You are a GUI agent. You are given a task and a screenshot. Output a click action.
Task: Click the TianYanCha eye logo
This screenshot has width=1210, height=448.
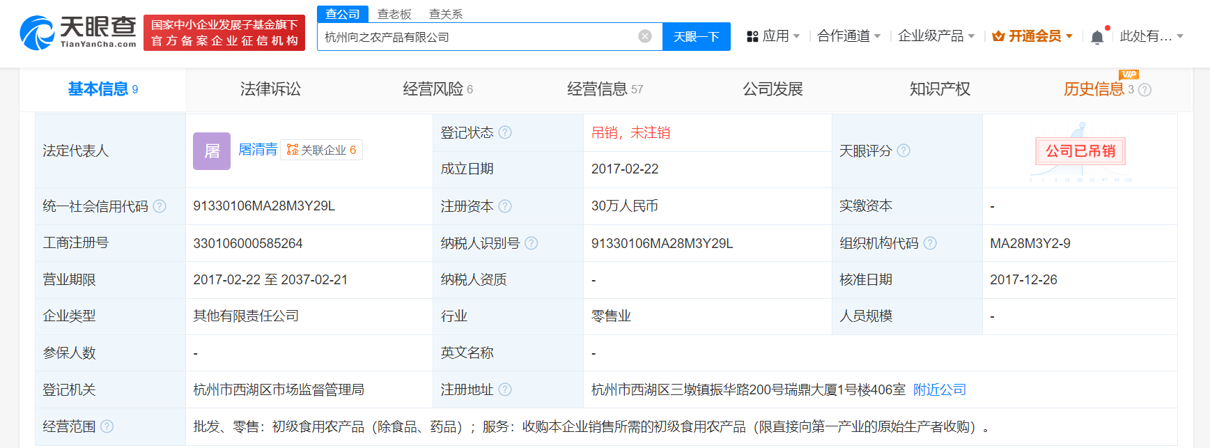[x=37, y=33]
